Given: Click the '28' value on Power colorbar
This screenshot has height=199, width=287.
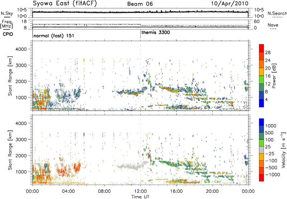Looking at the screenshot, I should pyautogui.click(x=268, y=52).
